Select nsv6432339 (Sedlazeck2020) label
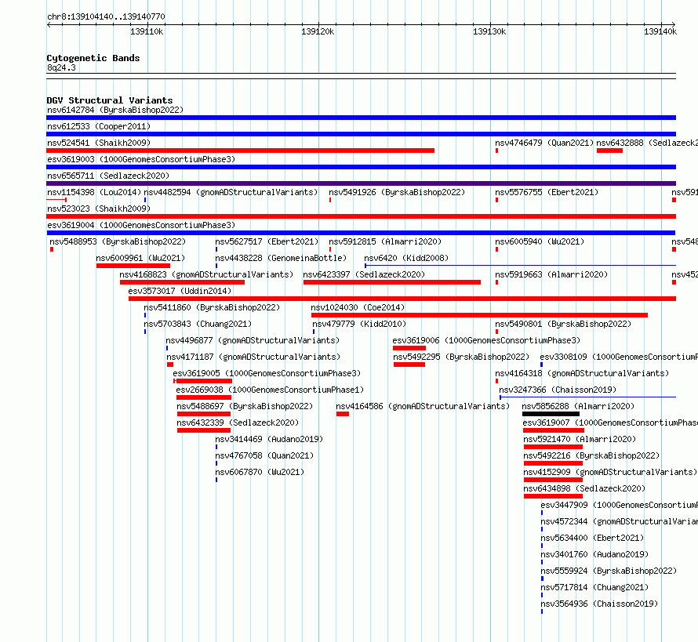Image resolution: width=698 pixels, height=642 pixels. point(238,423)
